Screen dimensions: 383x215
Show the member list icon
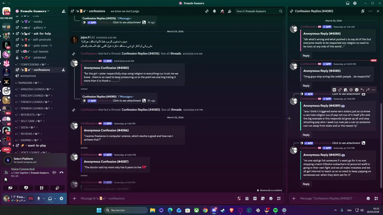click(230, 11)
